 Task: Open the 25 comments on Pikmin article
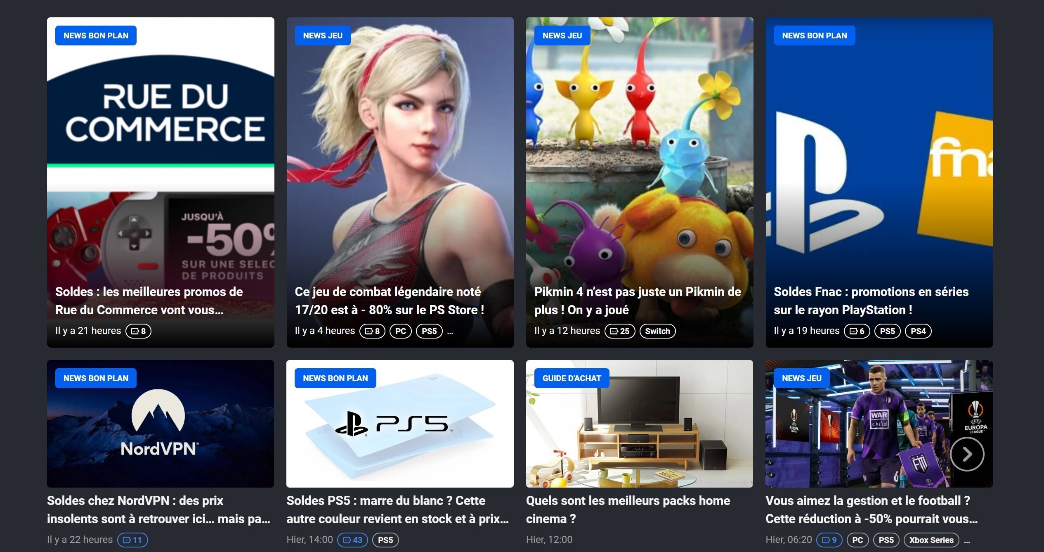tap(619, 331)
